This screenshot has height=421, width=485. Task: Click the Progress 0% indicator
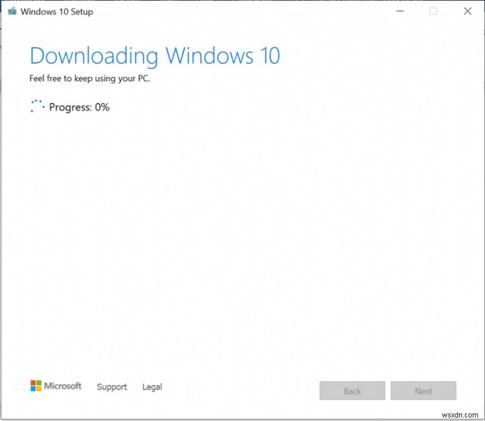(x=80, y=107)
